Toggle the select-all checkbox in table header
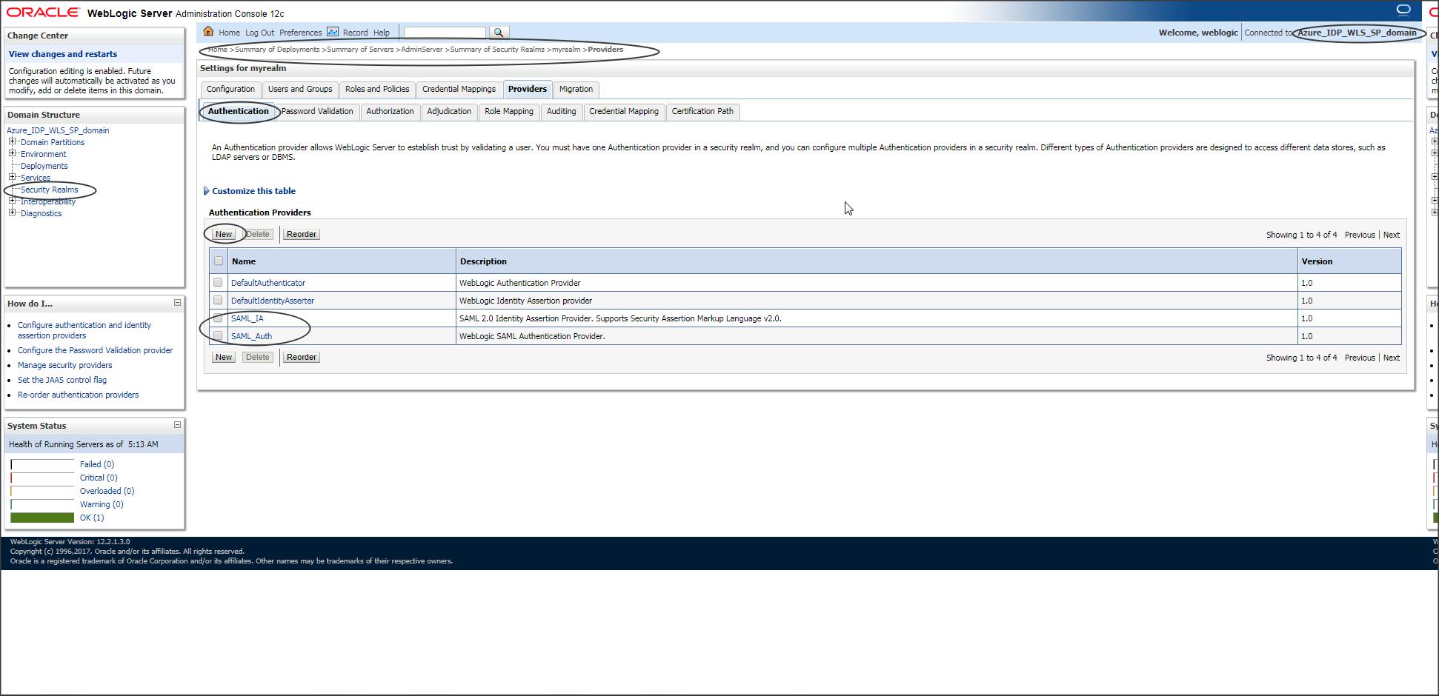 (x=218, y=261)
